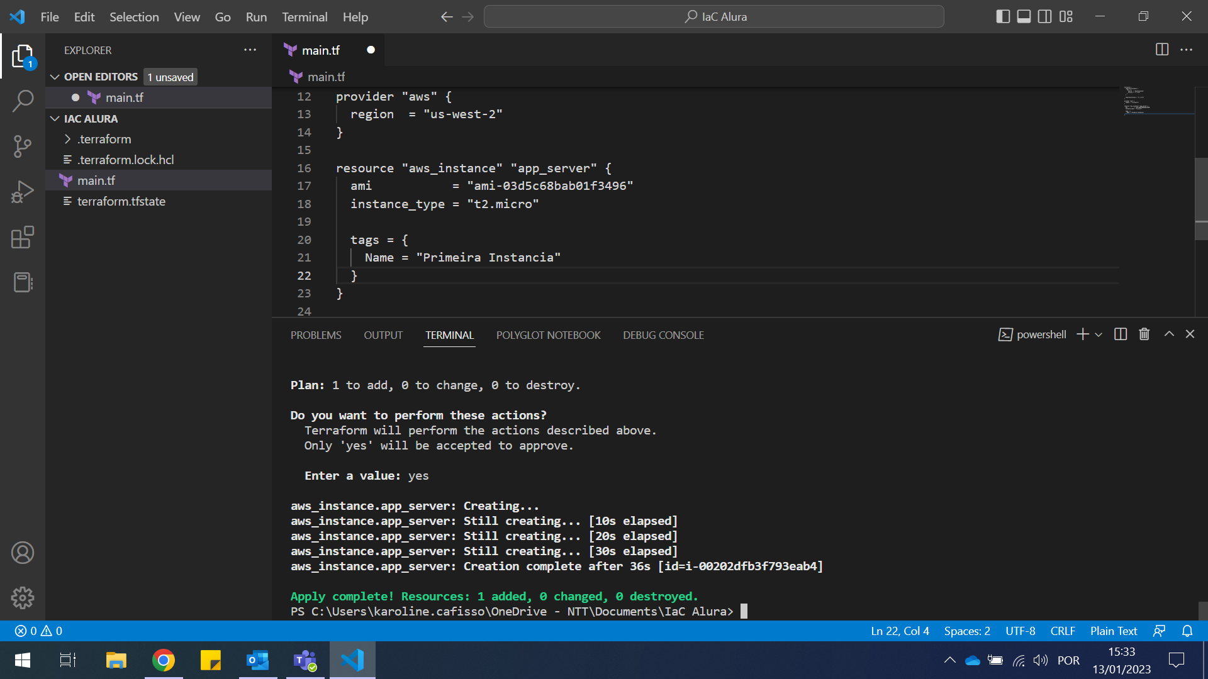Click the editor vertical scrollbar
Screen dimensions: 1208x679
click(1200, 198)
